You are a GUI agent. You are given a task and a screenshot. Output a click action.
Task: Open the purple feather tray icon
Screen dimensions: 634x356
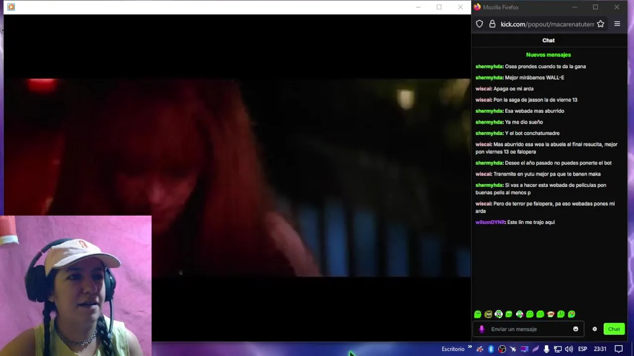tap(535, 349)
